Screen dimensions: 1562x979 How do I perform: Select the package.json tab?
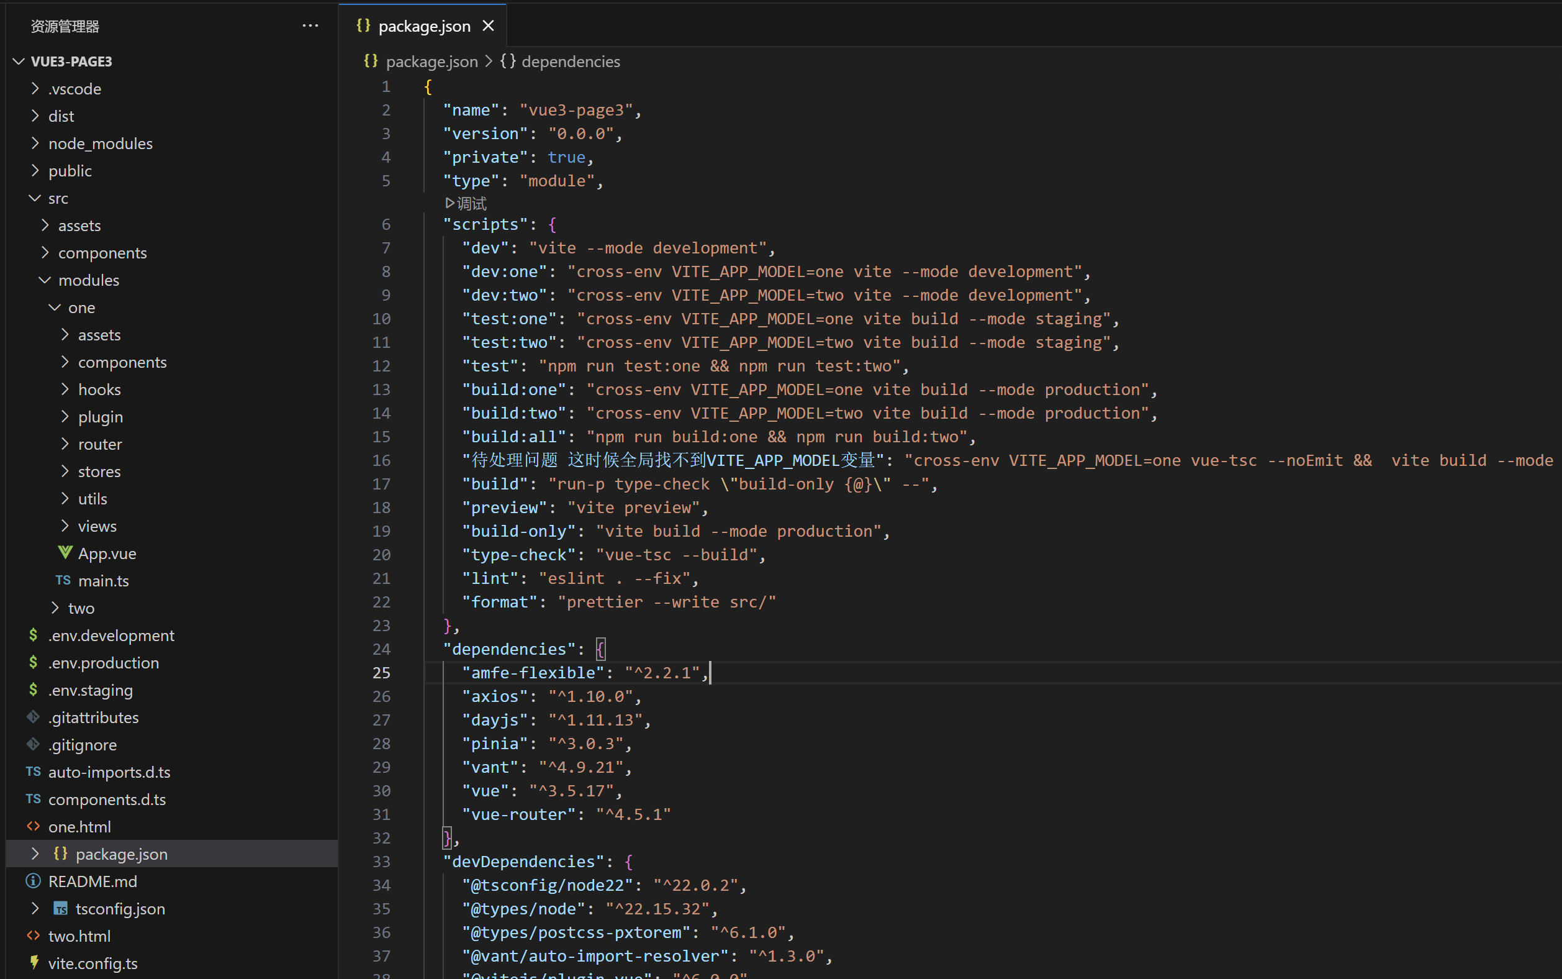pos(424,26)
